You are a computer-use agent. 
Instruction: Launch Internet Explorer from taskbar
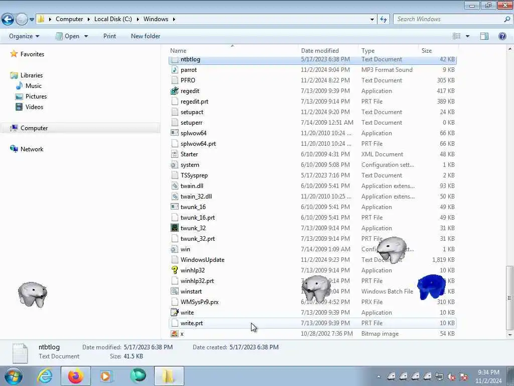coord(45,376)
